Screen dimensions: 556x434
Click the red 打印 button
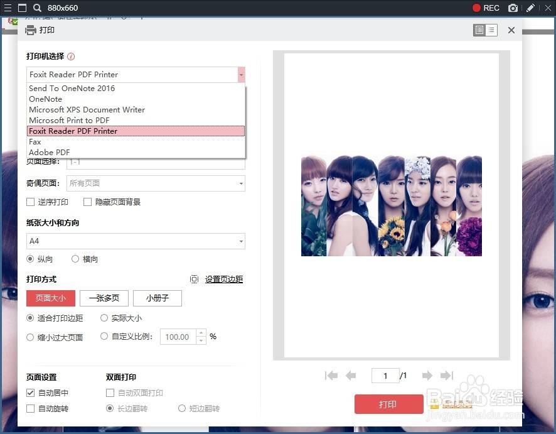coord(388,404)
